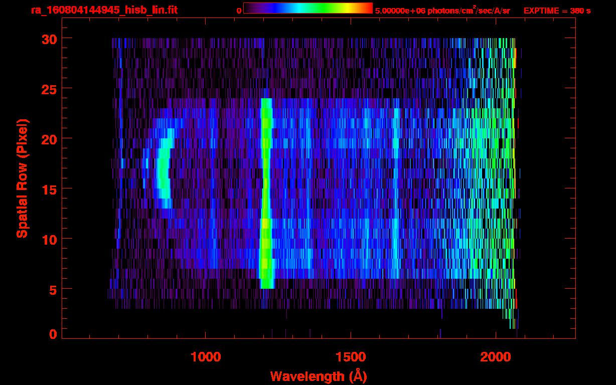This screenshot has height=385, width=616.
Task: Click the bright vertical emission line near 1216 Å
Action: (x=266, y=193)
